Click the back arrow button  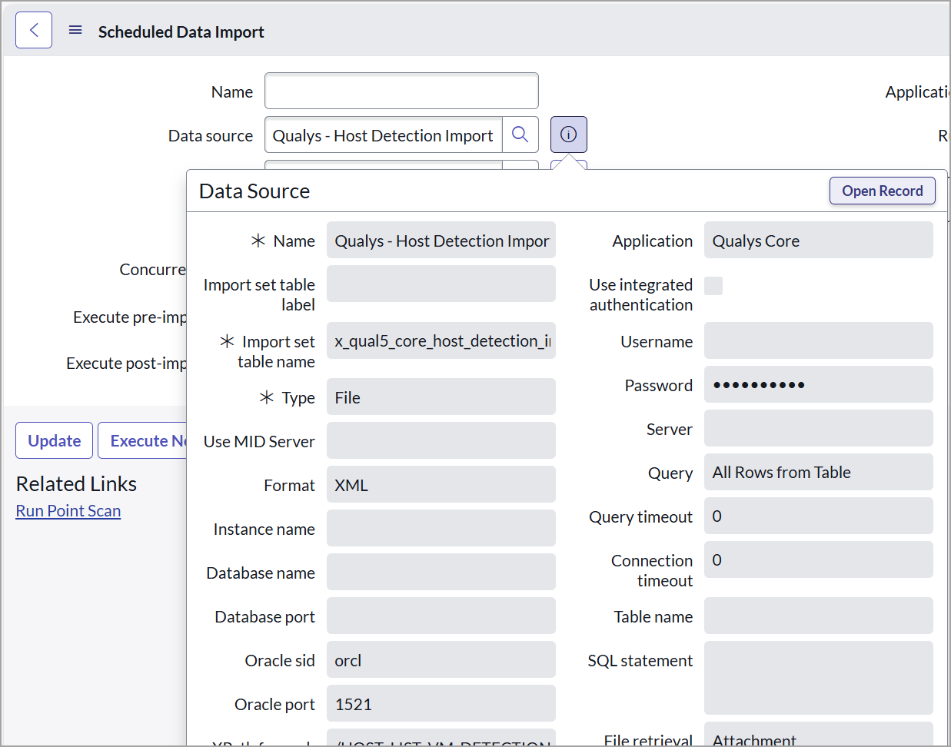[x=34, y=31]
